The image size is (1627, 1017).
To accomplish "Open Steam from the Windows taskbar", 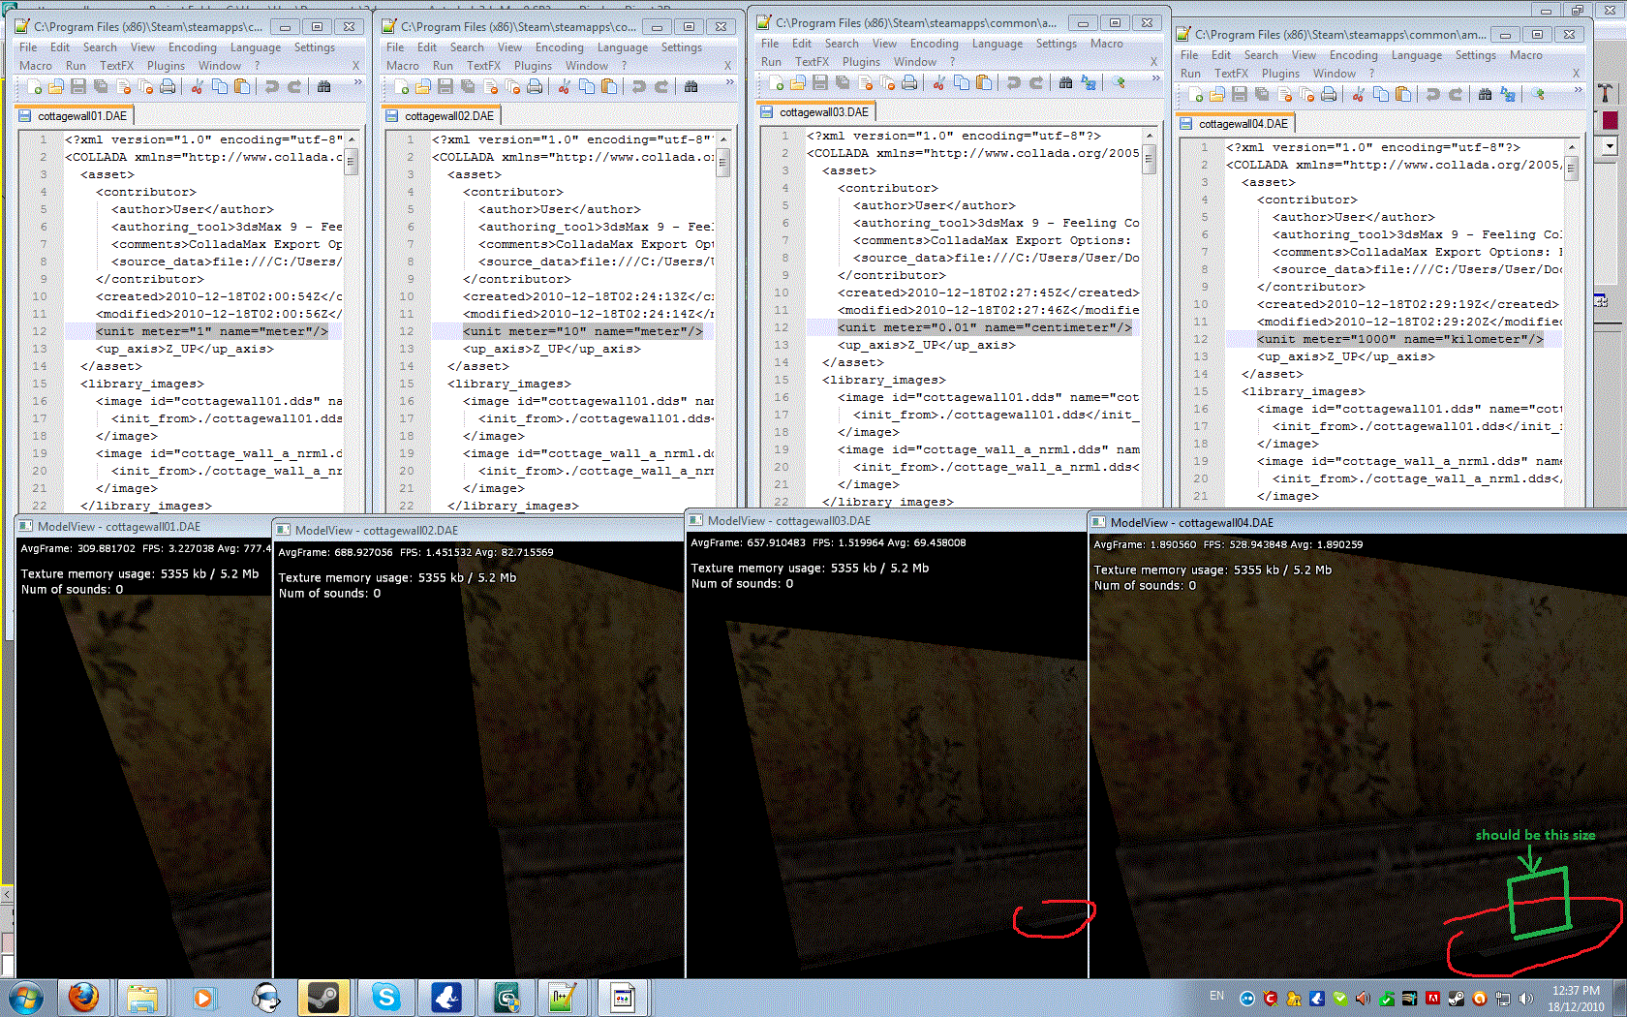I will [x=322, y=997].
